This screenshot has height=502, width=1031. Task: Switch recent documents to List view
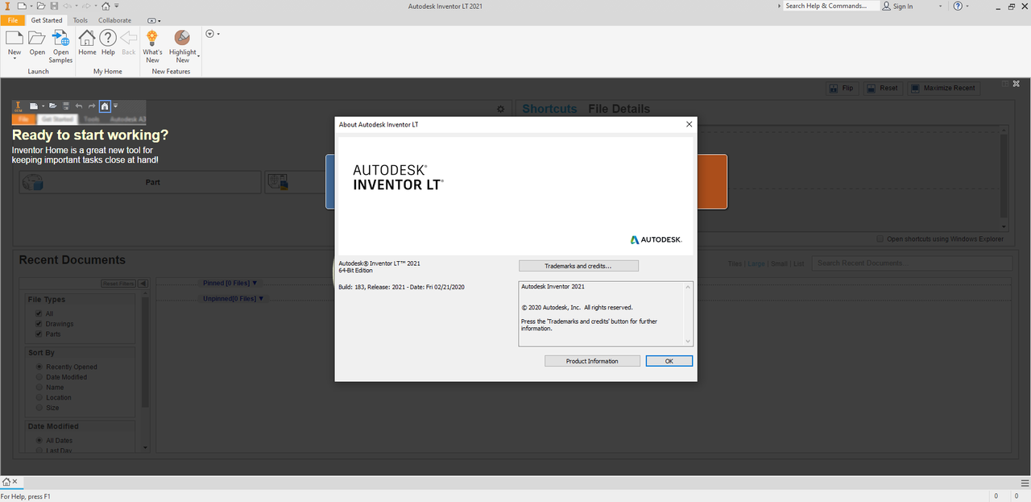point(798,263)
